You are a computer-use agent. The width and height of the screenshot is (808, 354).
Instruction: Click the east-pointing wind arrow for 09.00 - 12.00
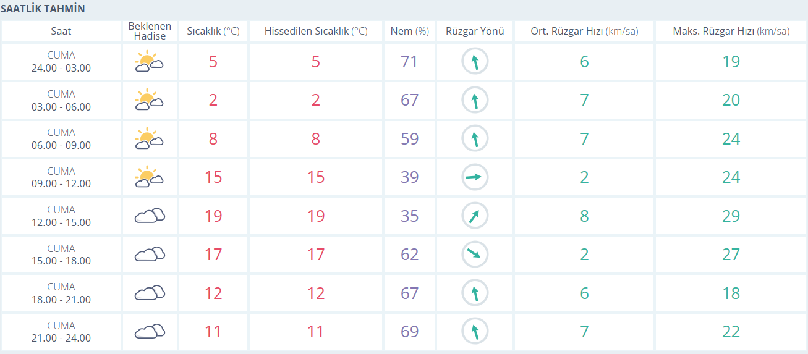tap(475, 177)
